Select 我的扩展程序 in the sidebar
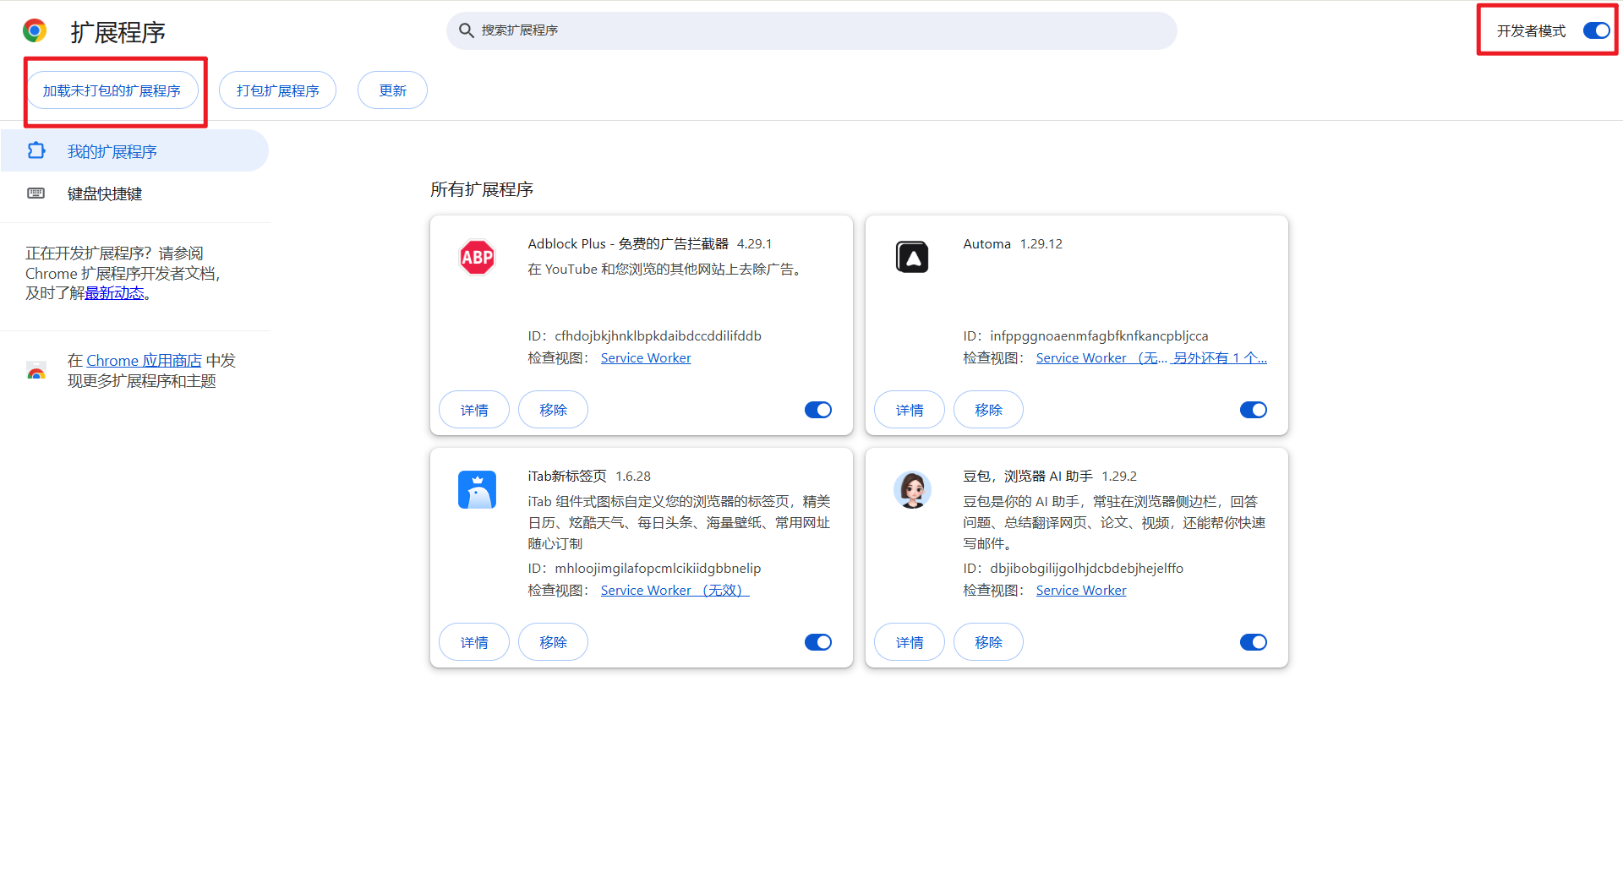The height and width of the screenshot is (872, 1623). click(112, 151)
